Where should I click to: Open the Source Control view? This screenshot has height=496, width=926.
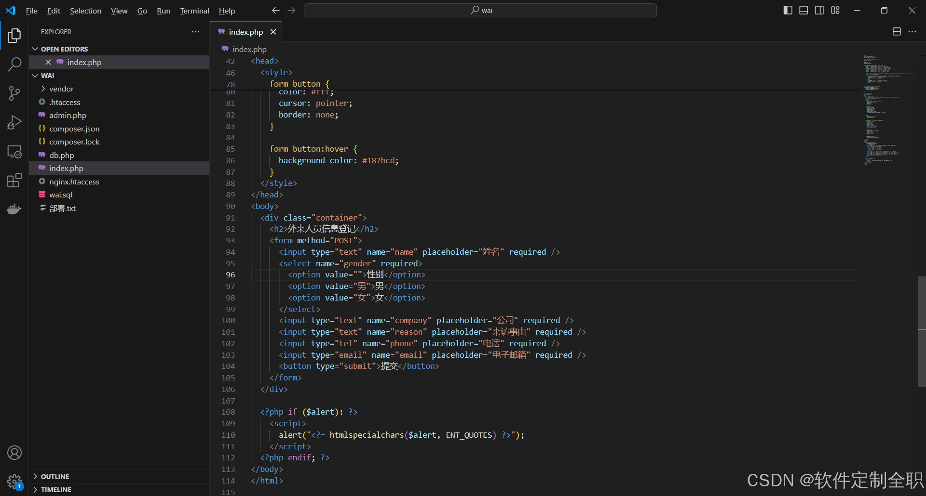pos(14,93)
